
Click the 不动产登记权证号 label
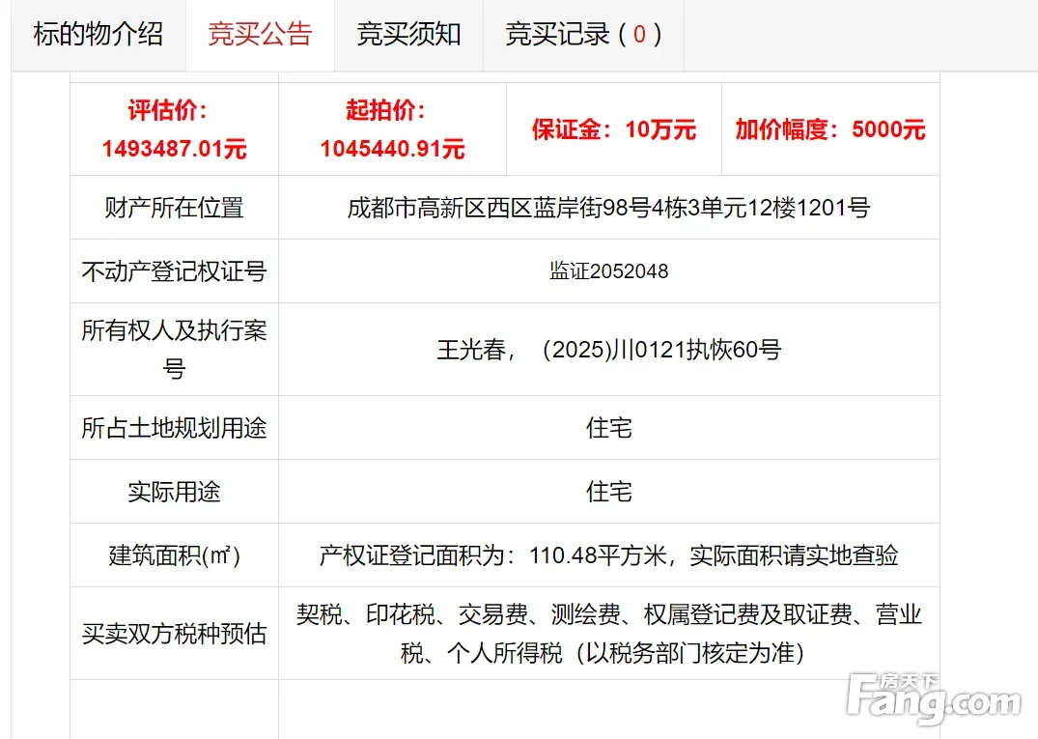pos(174,271)
